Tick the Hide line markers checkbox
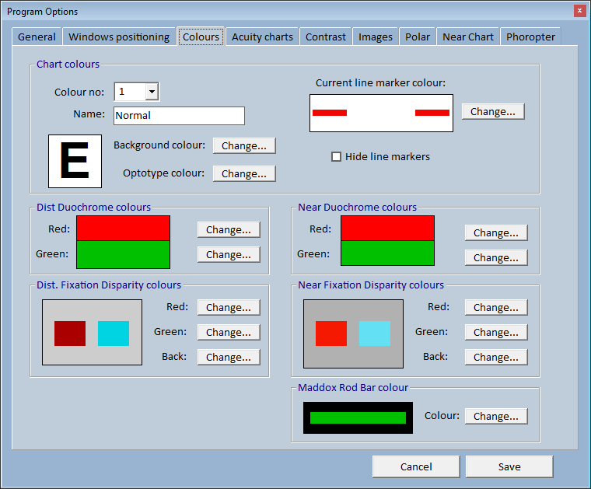This screenshot has width=591, height=489. pos(336,157)
